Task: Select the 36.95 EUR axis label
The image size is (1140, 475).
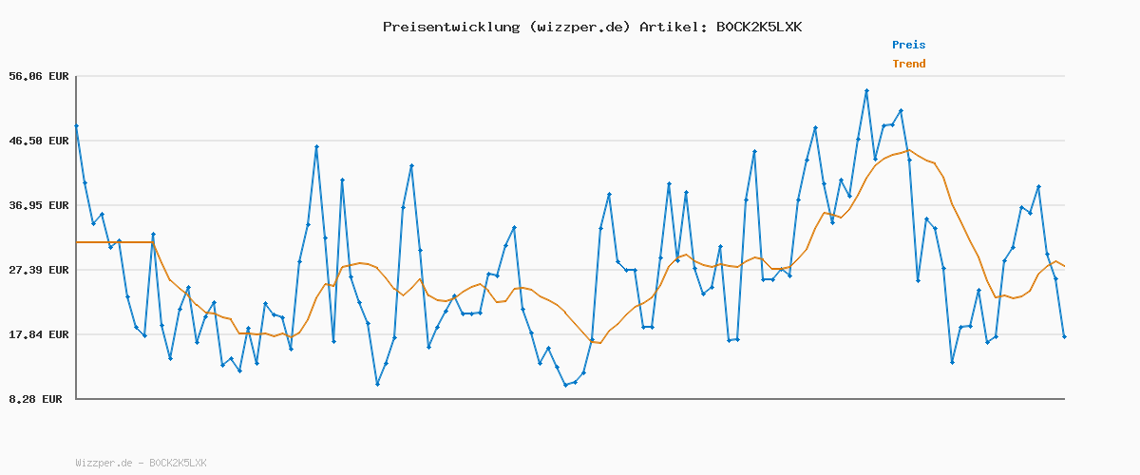Action: [x=39, y=205]
